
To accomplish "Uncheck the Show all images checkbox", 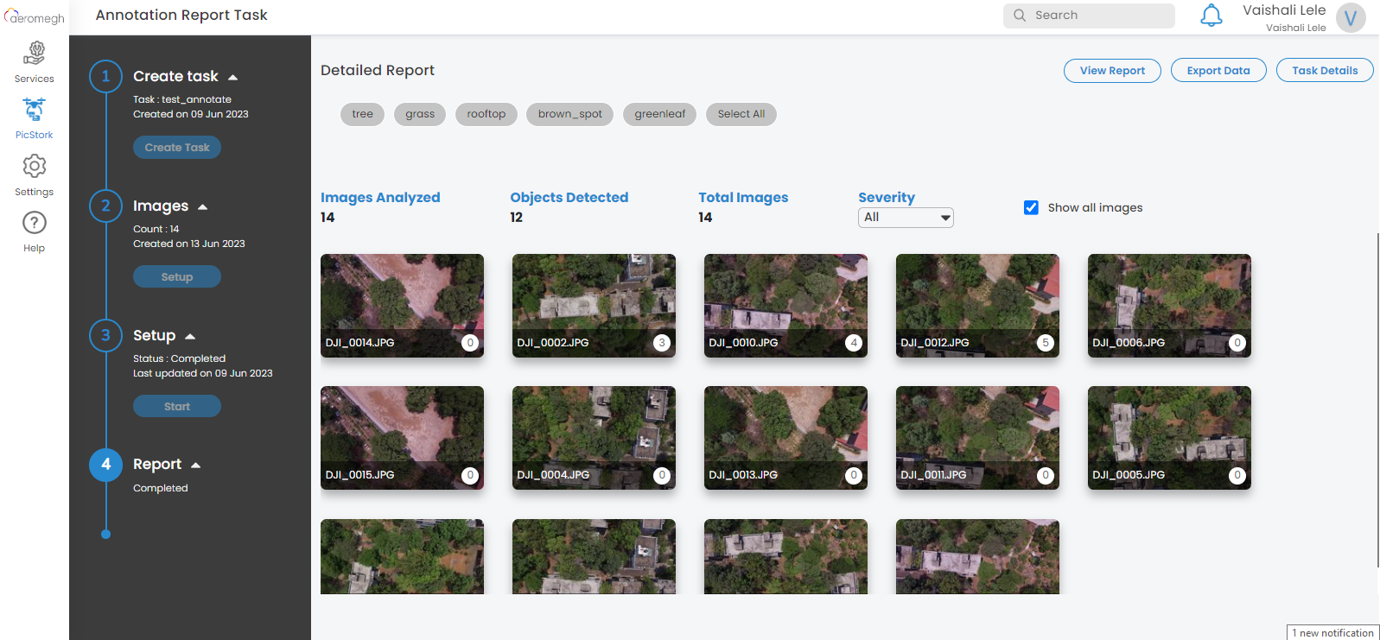I will click(x=1031, y=207).
